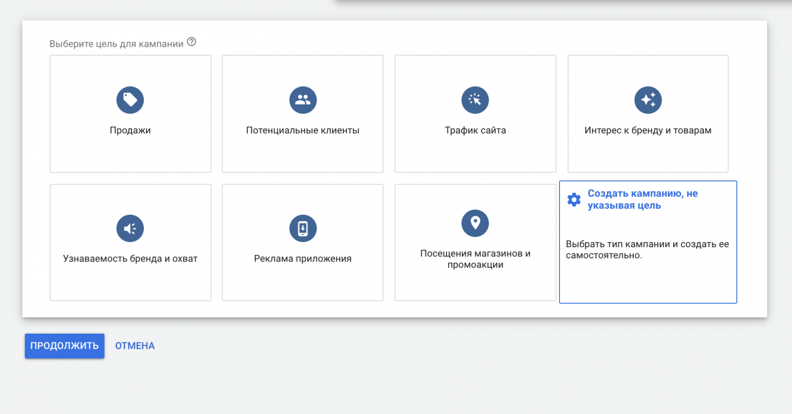Click the ПРОДОЛЖИТЬ button
The height and width of the screenshot is (414, 792).
point(64,346)
